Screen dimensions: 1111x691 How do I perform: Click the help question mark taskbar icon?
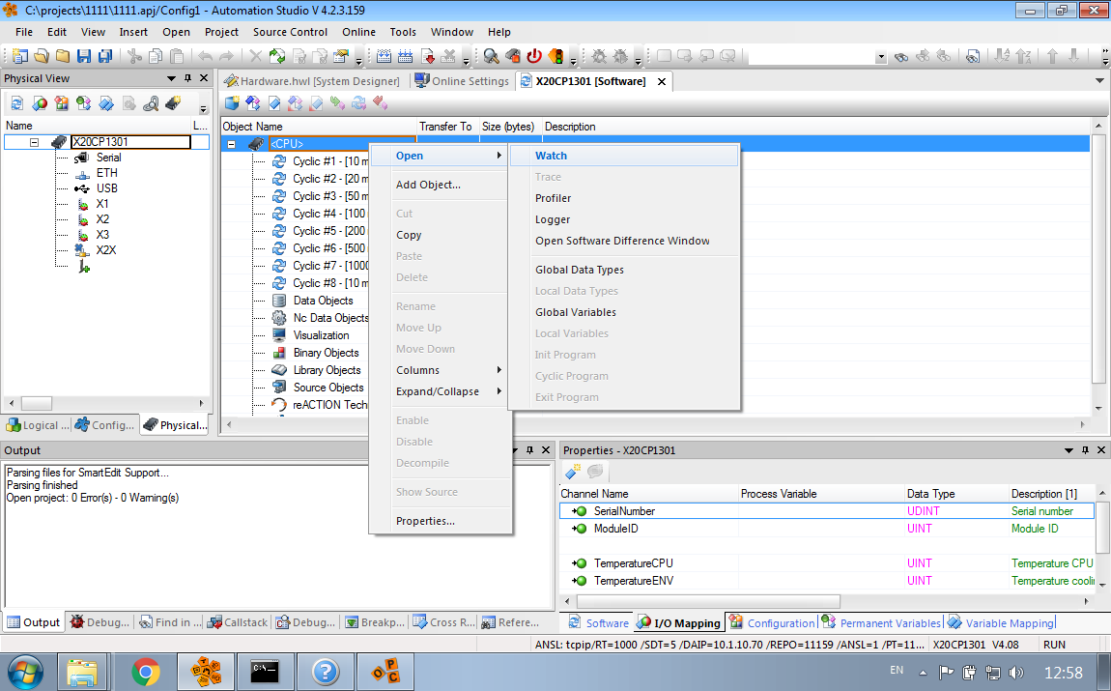tap(326, 672)
